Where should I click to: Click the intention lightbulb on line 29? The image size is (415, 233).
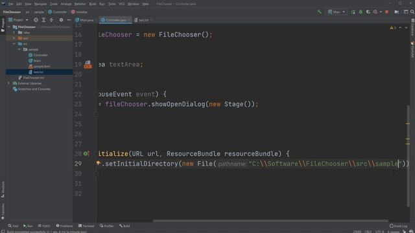(99, 163)
